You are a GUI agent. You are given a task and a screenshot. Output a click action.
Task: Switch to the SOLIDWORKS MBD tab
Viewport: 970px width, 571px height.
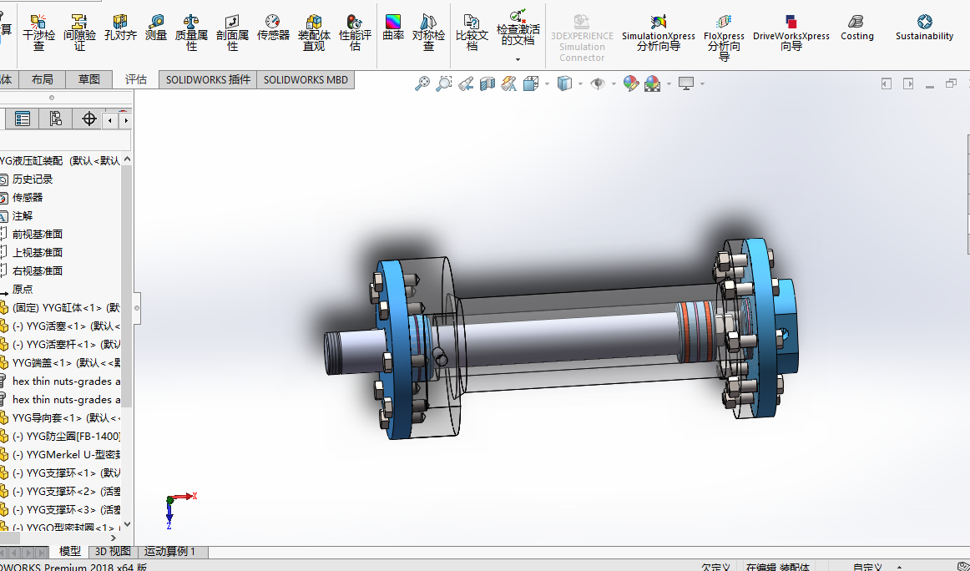[x=306, y=80]
